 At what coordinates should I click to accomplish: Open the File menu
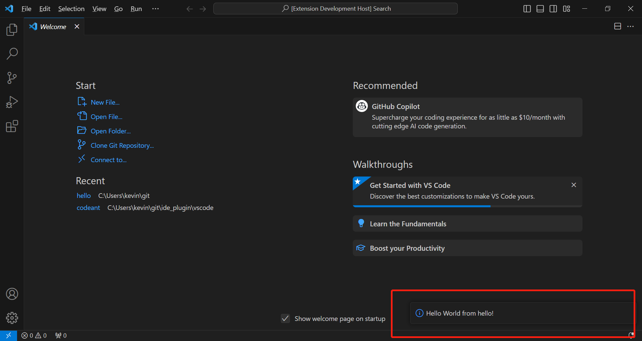click(26, 9)
